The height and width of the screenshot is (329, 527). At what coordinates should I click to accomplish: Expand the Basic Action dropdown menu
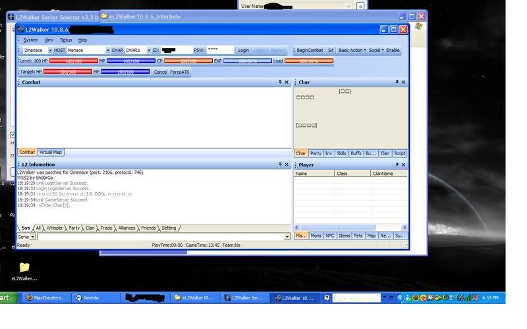[x=352, y=50]
